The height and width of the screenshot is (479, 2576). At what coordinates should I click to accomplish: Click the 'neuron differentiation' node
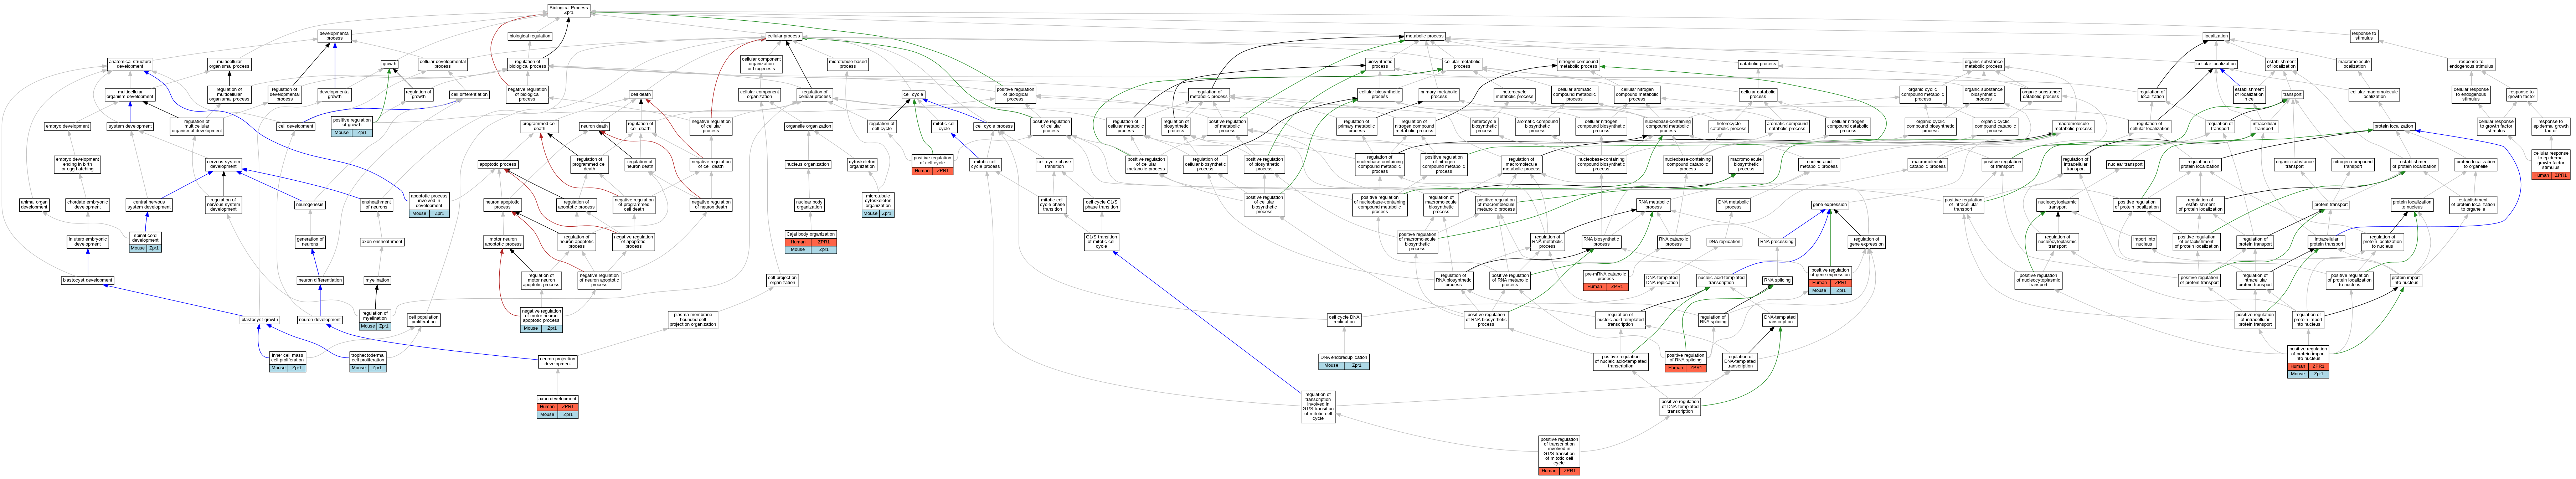(320, 280)
